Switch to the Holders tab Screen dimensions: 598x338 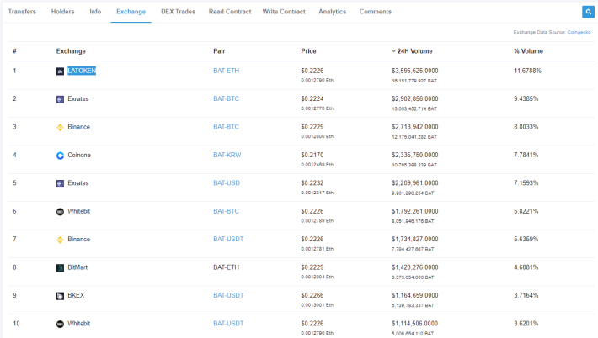pyautogui.click(x=62, y=12)
